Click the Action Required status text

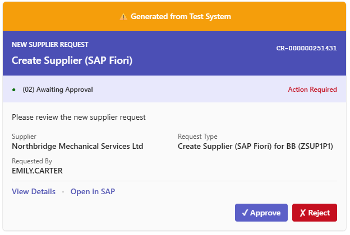[x=312, y=90]
